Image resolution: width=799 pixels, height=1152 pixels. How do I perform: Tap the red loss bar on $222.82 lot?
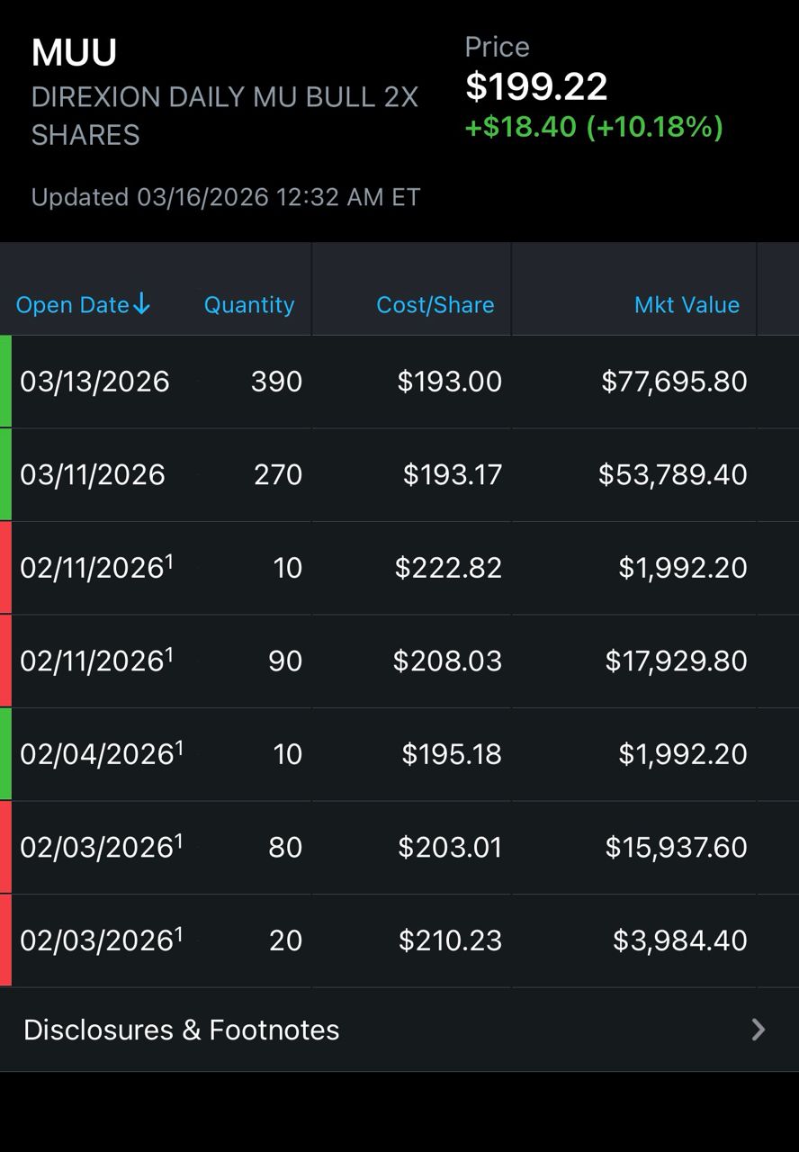coord(5,568)
